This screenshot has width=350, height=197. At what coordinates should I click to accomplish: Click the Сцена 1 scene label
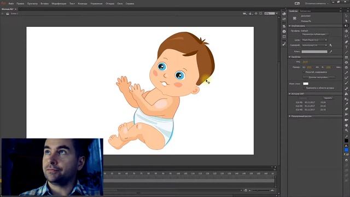14,14
